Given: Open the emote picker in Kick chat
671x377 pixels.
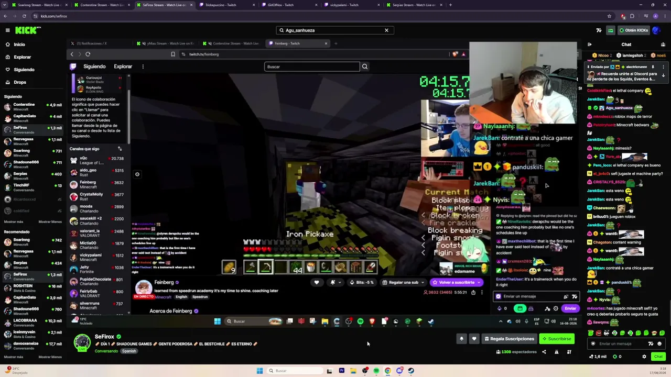Looking at the screenshot, I should [x=659, y=344].
